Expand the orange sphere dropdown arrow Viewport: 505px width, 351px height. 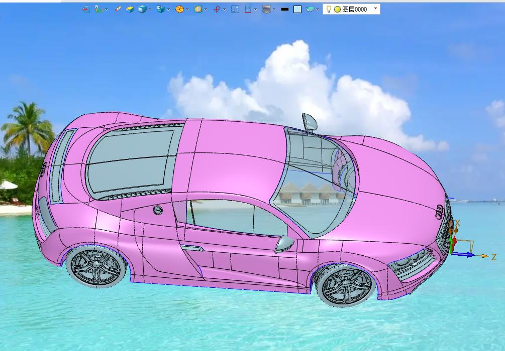click(x=187, y=10)
